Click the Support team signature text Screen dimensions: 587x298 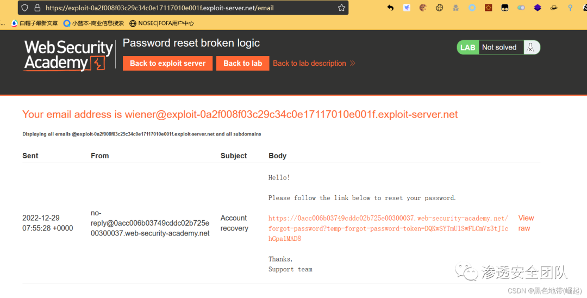[x=290, y=269]
